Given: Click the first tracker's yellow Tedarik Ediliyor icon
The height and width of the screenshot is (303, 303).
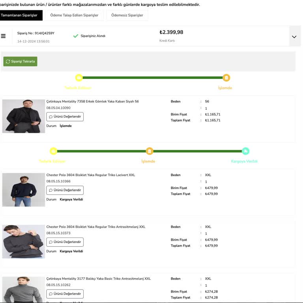Looking at the screenshot, I should tap(79, 78).
